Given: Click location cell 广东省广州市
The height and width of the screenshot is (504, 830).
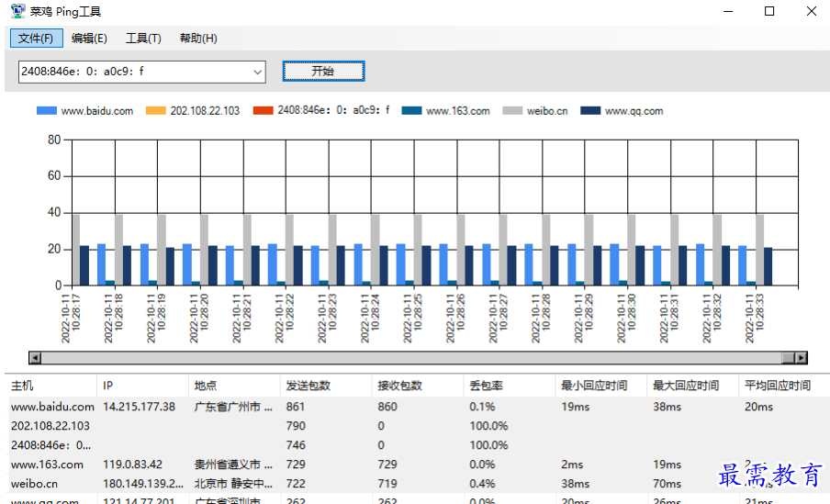Looking at the screenshot, I should click(x=233, y=407).
